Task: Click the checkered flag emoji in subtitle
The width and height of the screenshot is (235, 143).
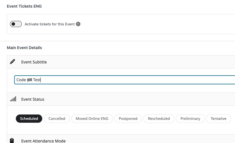Action: click(29, 80)
